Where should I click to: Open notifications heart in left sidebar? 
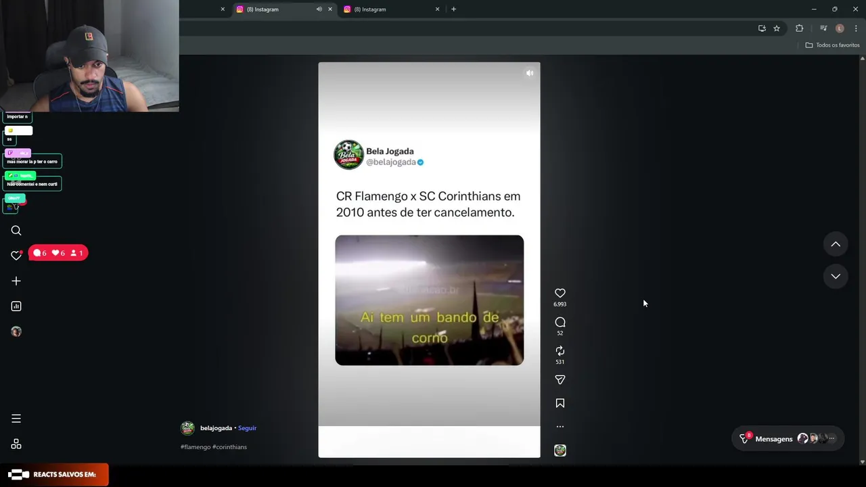pyautogui.click(x=16, y=255)
